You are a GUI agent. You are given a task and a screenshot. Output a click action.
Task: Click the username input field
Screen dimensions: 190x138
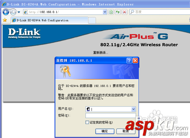click(111, 109)
